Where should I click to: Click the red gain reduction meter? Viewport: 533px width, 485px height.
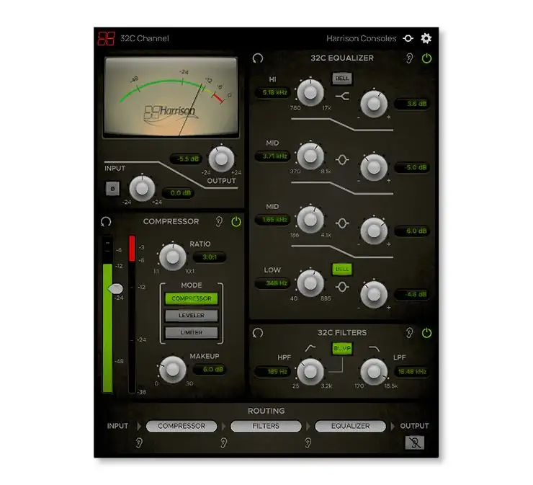click(x=132, y=313)
